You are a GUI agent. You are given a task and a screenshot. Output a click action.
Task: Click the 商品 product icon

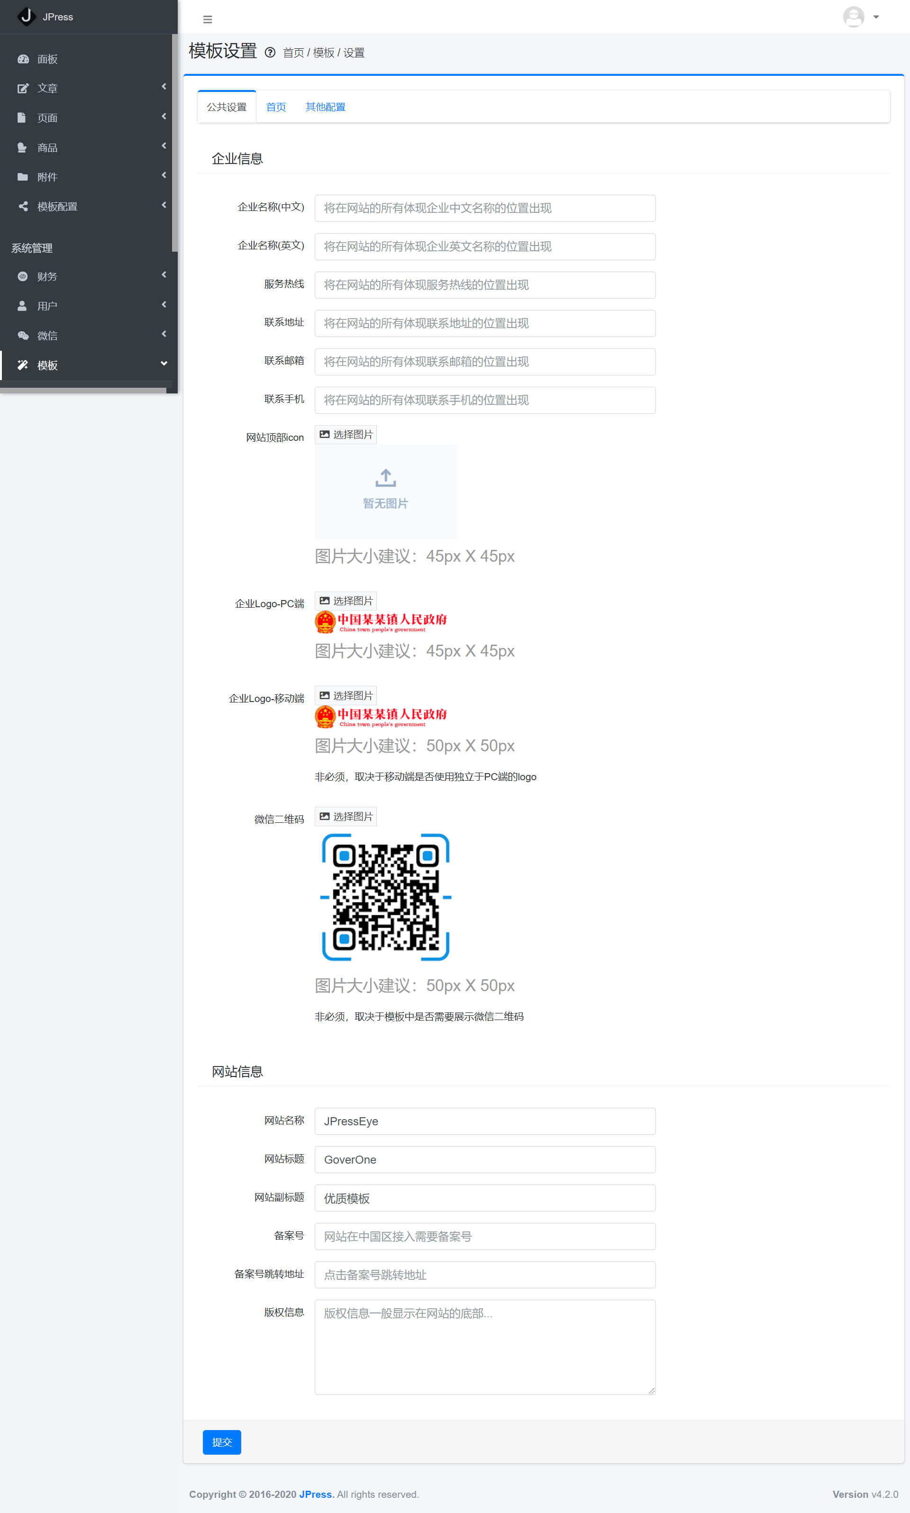pos(22,147)
